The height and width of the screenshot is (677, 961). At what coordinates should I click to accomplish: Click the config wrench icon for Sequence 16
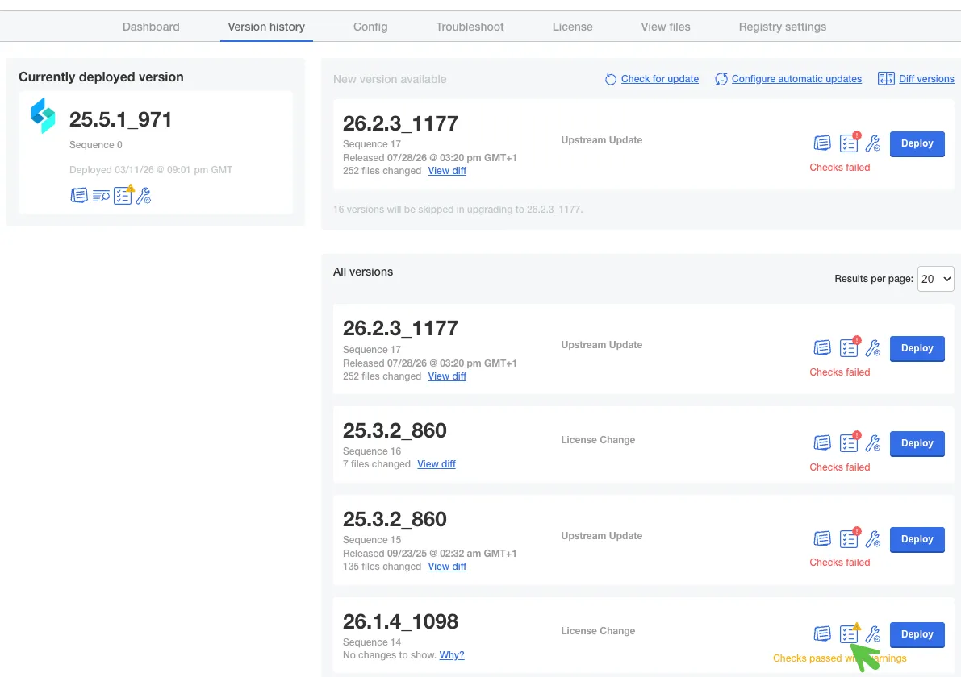point(873,443)
